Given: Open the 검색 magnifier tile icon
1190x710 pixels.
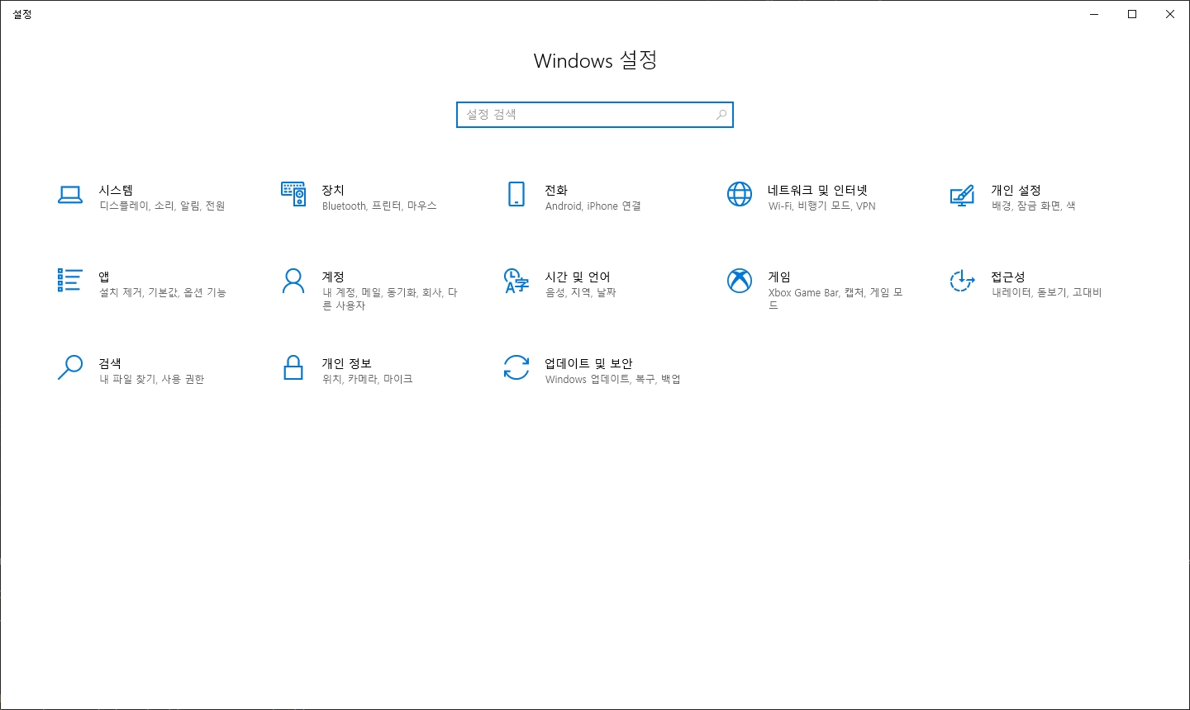Looking at the screenshot, I should pos(70,367).
